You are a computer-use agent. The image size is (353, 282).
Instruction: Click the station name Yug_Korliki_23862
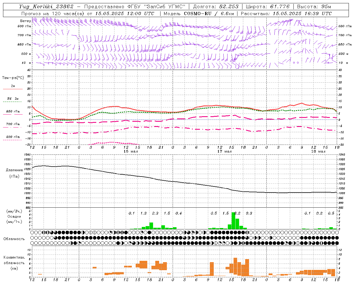click(x=46, y=7)
